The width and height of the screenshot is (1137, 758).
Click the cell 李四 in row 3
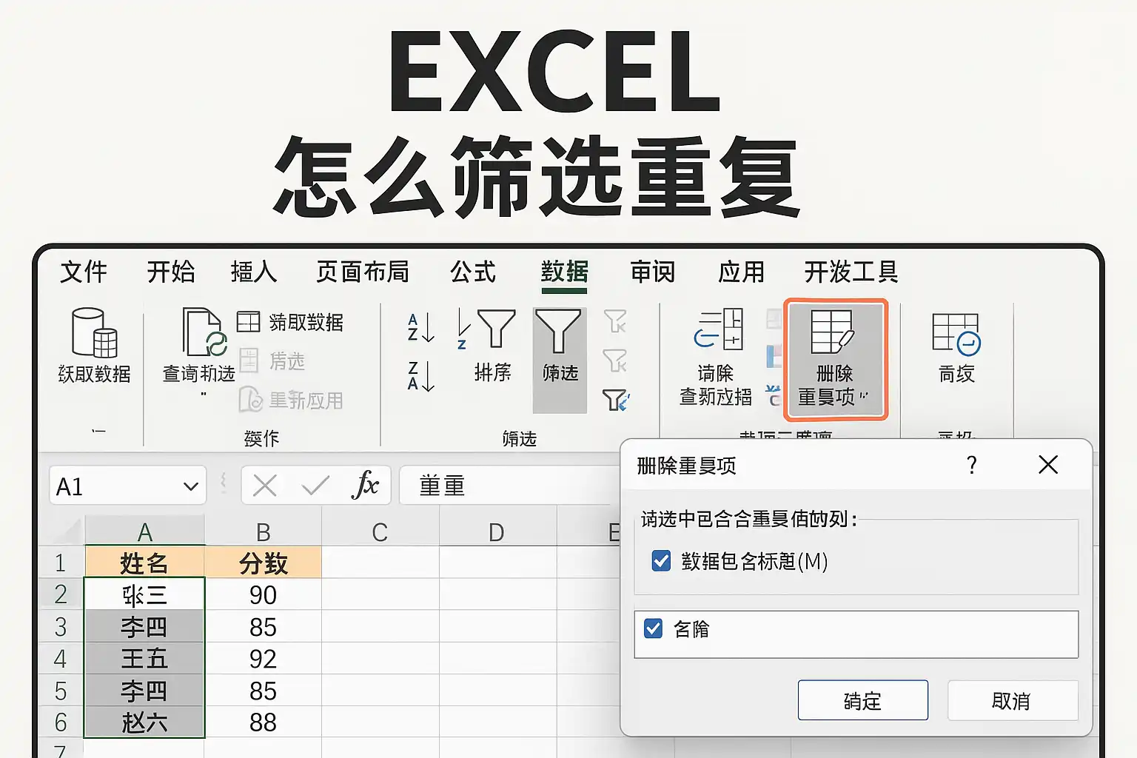pos(144,626)
